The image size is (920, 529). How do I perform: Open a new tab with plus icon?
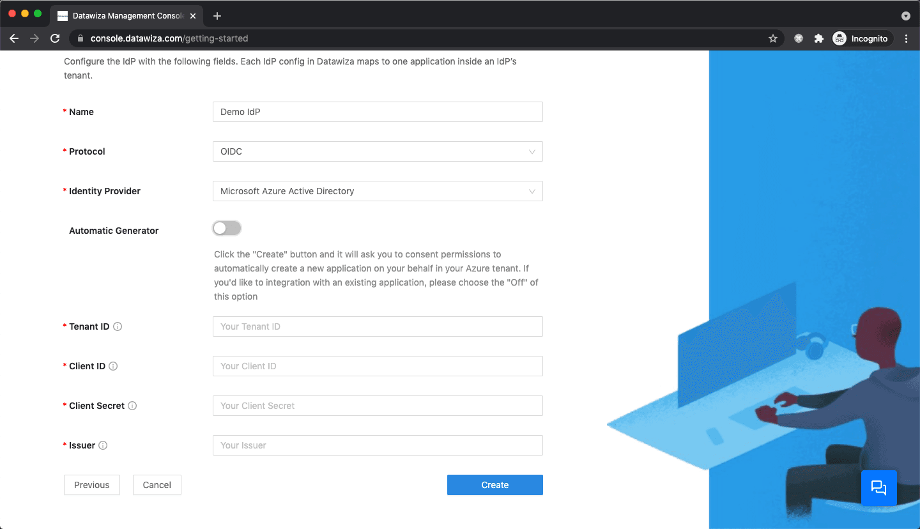217,16
